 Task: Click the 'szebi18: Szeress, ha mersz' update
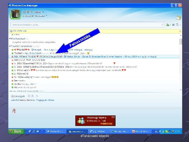tap(23, 100)
